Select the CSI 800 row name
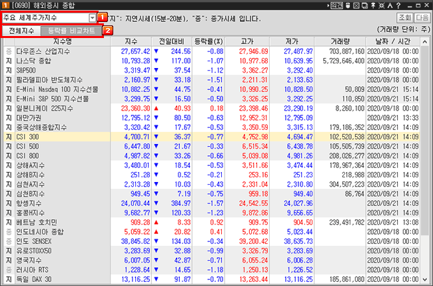433x286 pixels. pos(27,156)
